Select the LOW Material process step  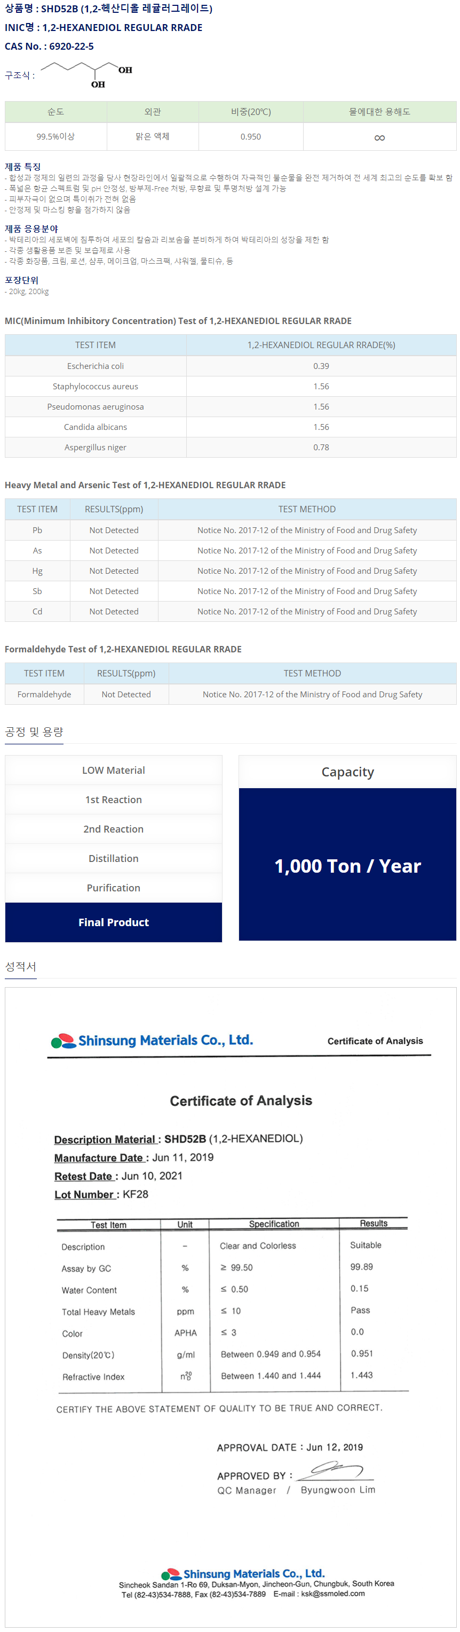coord(114,771)
